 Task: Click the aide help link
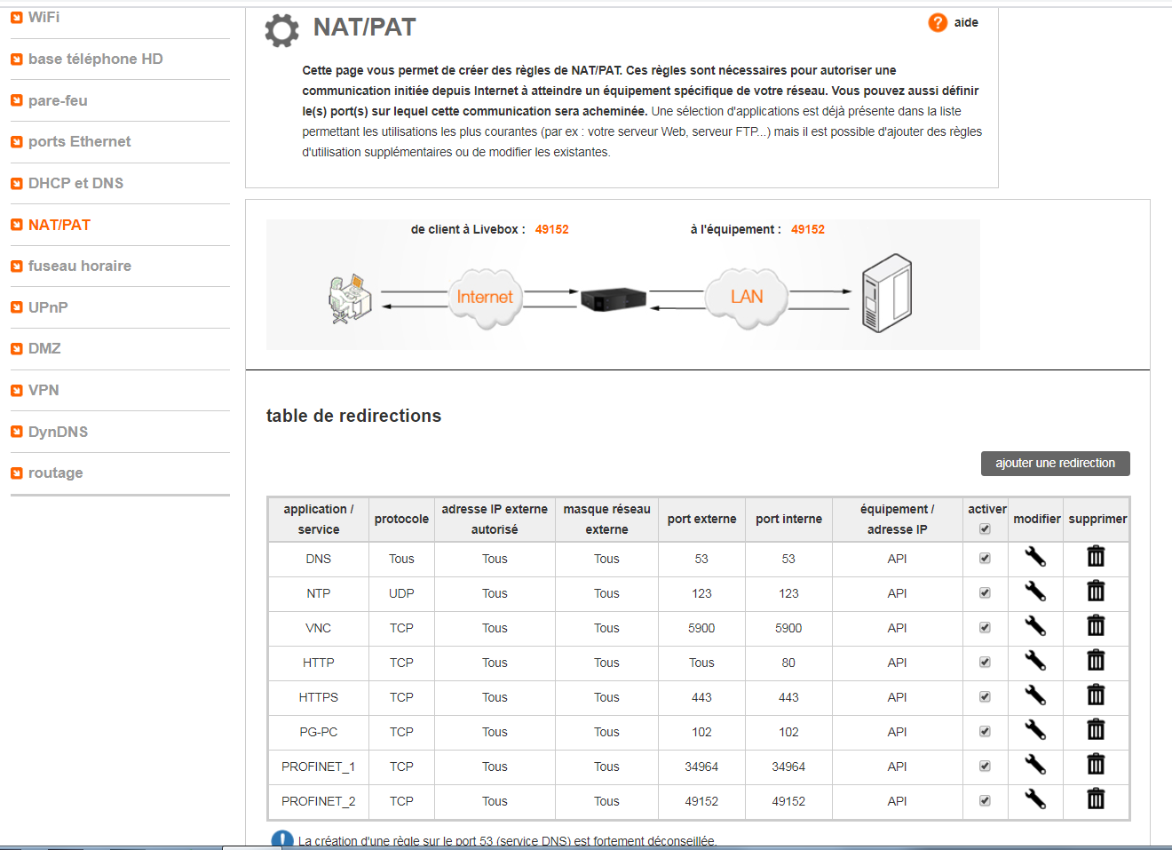(966, 23)
